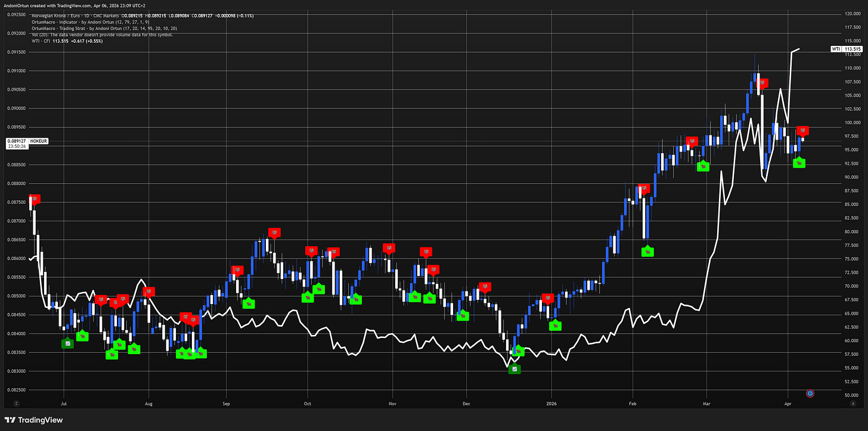Click the red bear marker in late December
Image resolution: width=868 pixels, height=431 pixels.
click(548, 298)
